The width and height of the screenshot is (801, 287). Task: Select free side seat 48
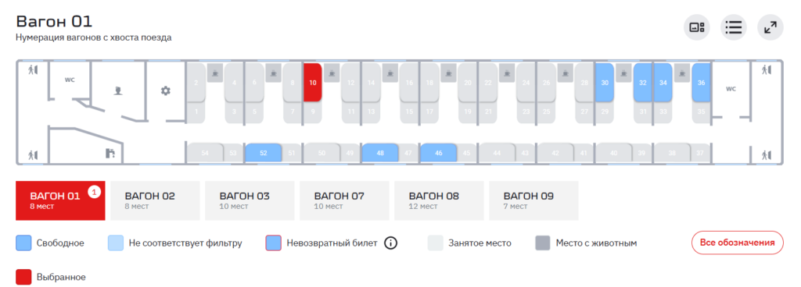[x=380, y=153]
